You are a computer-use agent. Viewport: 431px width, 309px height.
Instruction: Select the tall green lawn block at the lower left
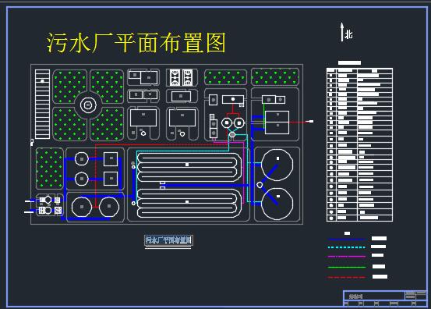tap(49, 169)
